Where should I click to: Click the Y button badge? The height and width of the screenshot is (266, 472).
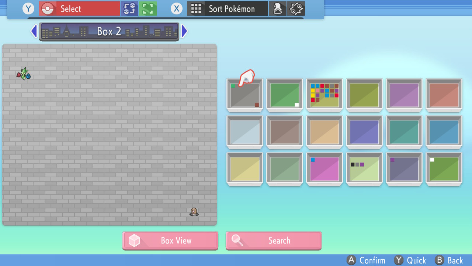tap(28, 8)
